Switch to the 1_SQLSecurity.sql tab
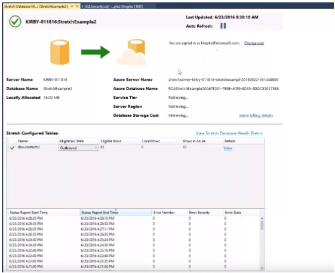 (x=112, y=7)
